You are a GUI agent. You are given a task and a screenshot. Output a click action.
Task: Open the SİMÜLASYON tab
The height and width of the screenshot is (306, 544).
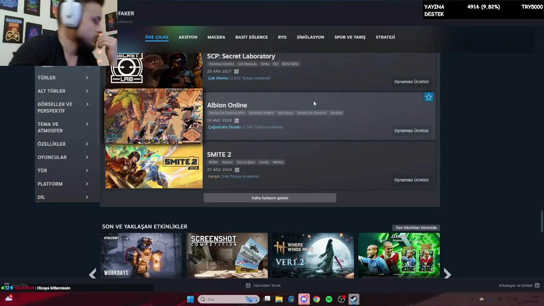[x=310, y=37]
